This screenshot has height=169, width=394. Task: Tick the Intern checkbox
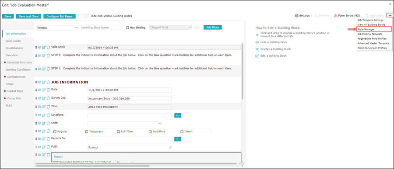[182, 131]
